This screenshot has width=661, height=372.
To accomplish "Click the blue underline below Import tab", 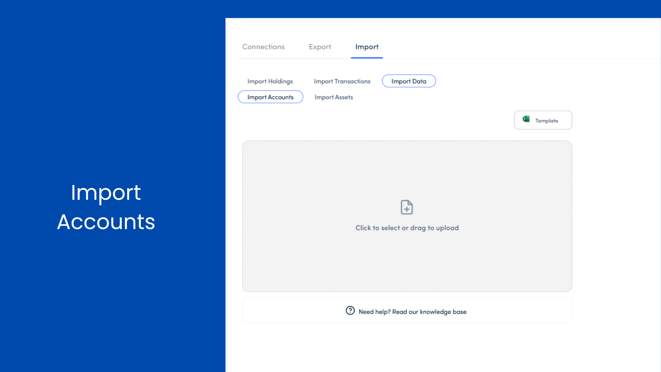I will click(x=367, y=58).
